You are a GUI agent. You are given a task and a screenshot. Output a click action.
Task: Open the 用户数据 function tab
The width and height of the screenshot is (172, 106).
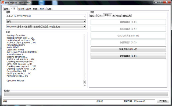click(117, 16)
